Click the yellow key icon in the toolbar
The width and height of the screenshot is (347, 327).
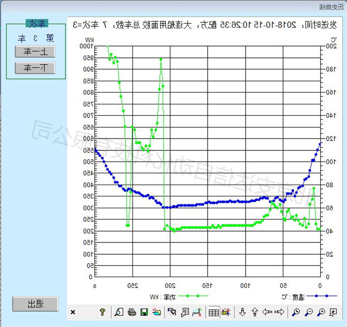click(x=102, y=312)
